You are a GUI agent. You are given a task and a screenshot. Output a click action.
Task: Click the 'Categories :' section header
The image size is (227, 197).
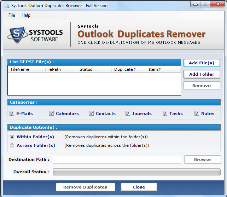point(114,102)
